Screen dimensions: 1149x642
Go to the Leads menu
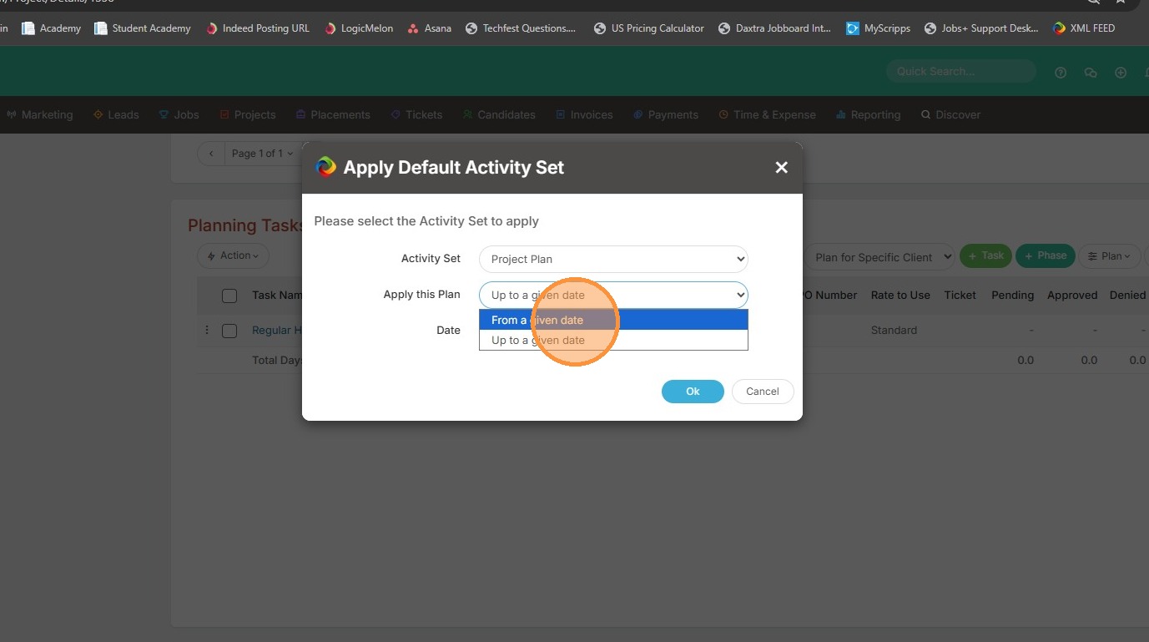click(x=116, y=115)
